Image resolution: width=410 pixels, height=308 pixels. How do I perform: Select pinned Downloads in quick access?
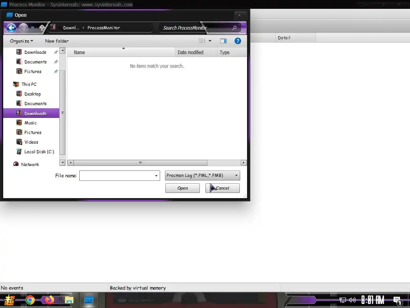[35, 52]
